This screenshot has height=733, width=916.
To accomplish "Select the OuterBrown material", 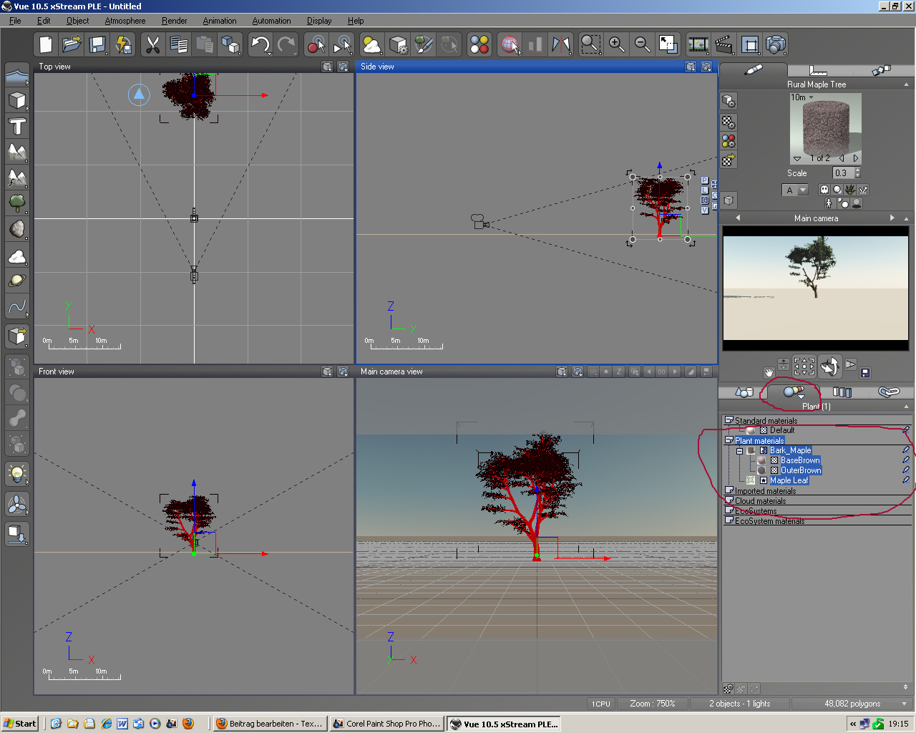I will click(801, 470).
